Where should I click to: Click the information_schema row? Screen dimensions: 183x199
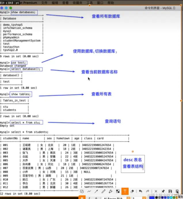tap(18, 28)
